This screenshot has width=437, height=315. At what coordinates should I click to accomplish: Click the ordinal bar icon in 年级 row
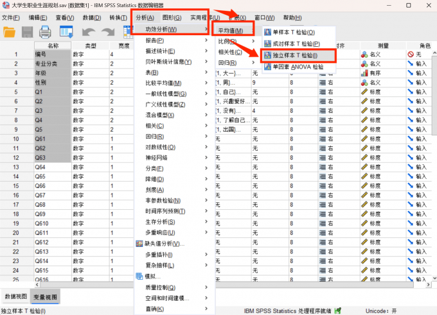coord(364,73)
